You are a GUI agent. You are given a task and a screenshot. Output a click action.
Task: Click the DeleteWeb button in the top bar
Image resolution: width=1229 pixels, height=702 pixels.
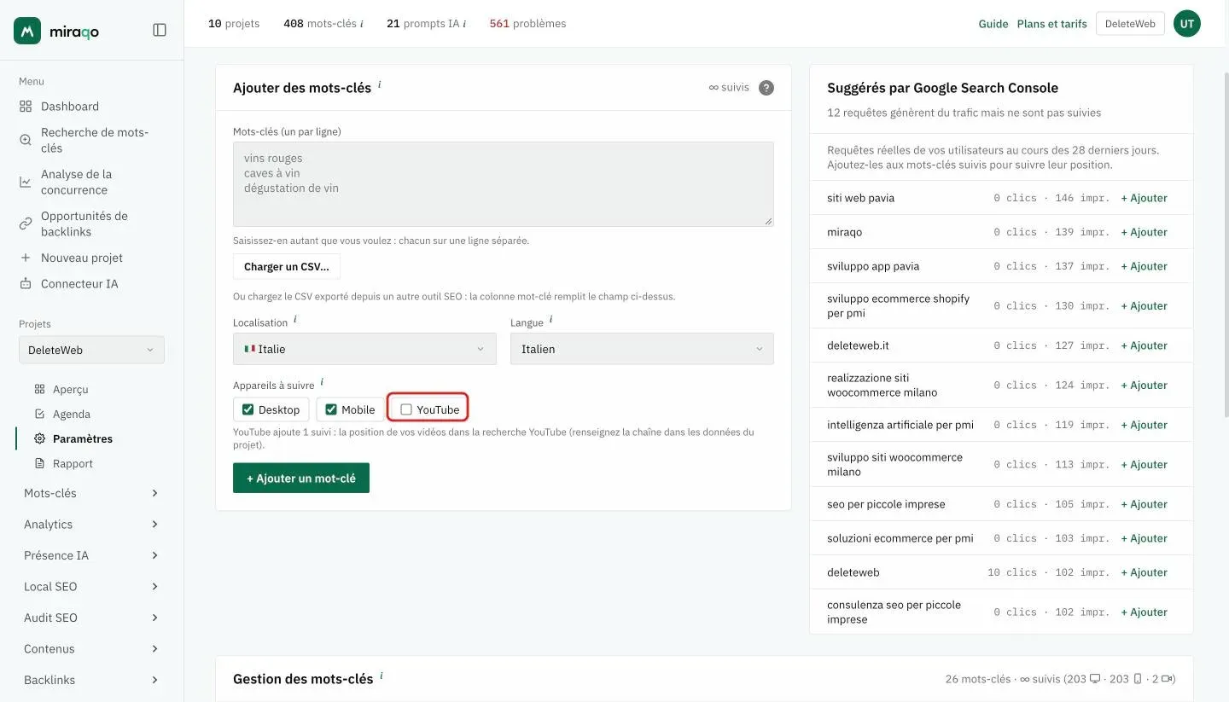coord(1130,24)
